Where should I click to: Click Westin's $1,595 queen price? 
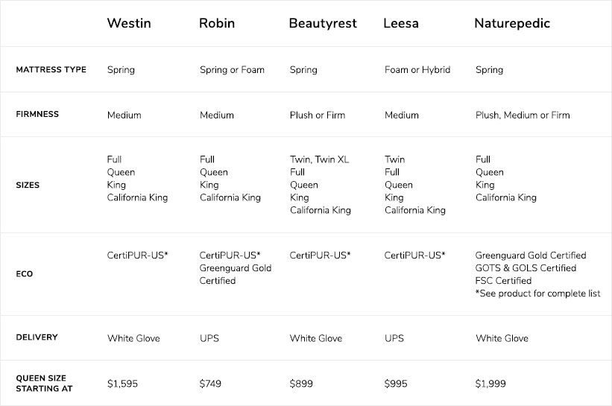point(122,384)
